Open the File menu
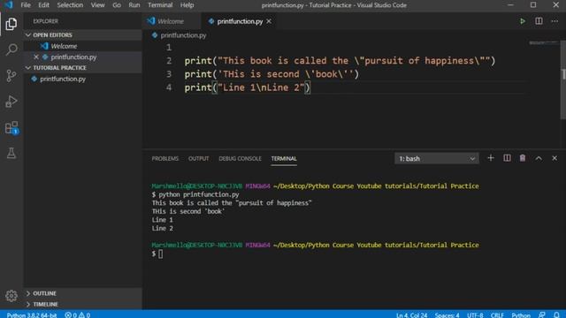Viewport: 566px width, 318px height. click(26, 5)
